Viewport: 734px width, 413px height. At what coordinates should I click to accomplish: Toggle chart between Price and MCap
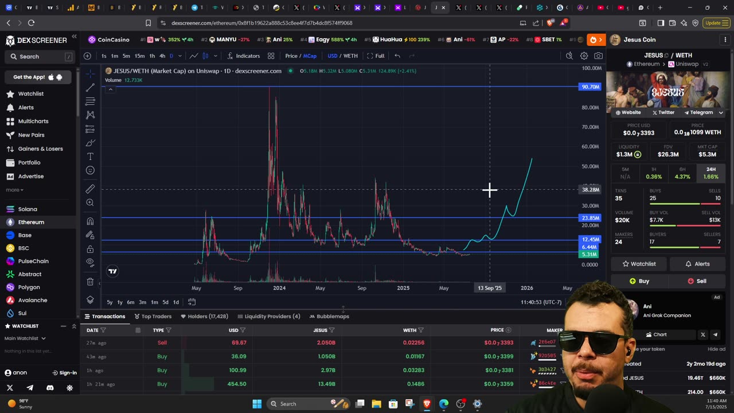(x=300, y=56)
